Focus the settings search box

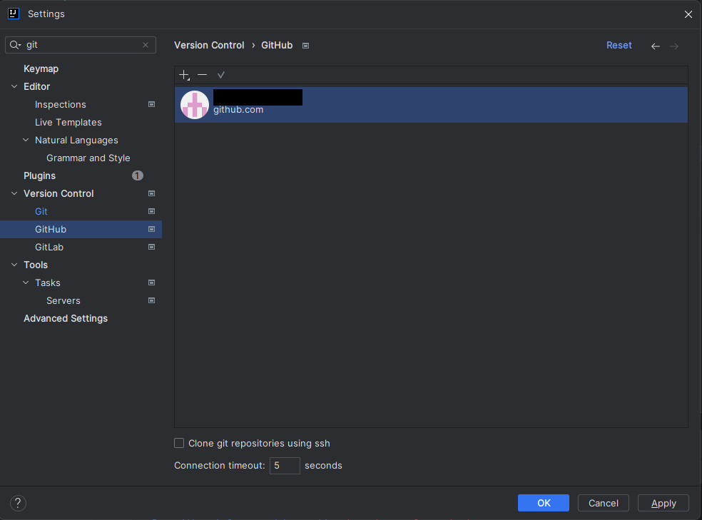81,45
